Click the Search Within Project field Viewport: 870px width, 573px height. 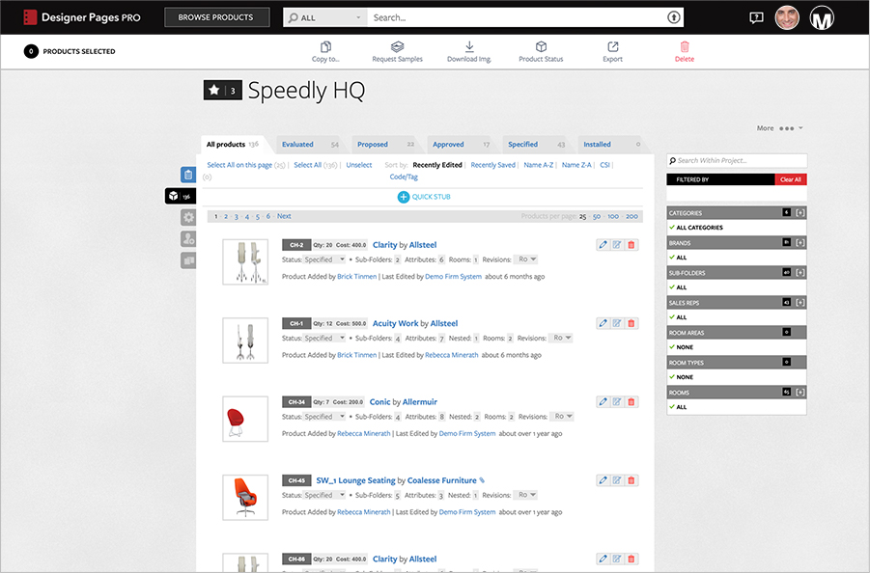click(737, 161)
